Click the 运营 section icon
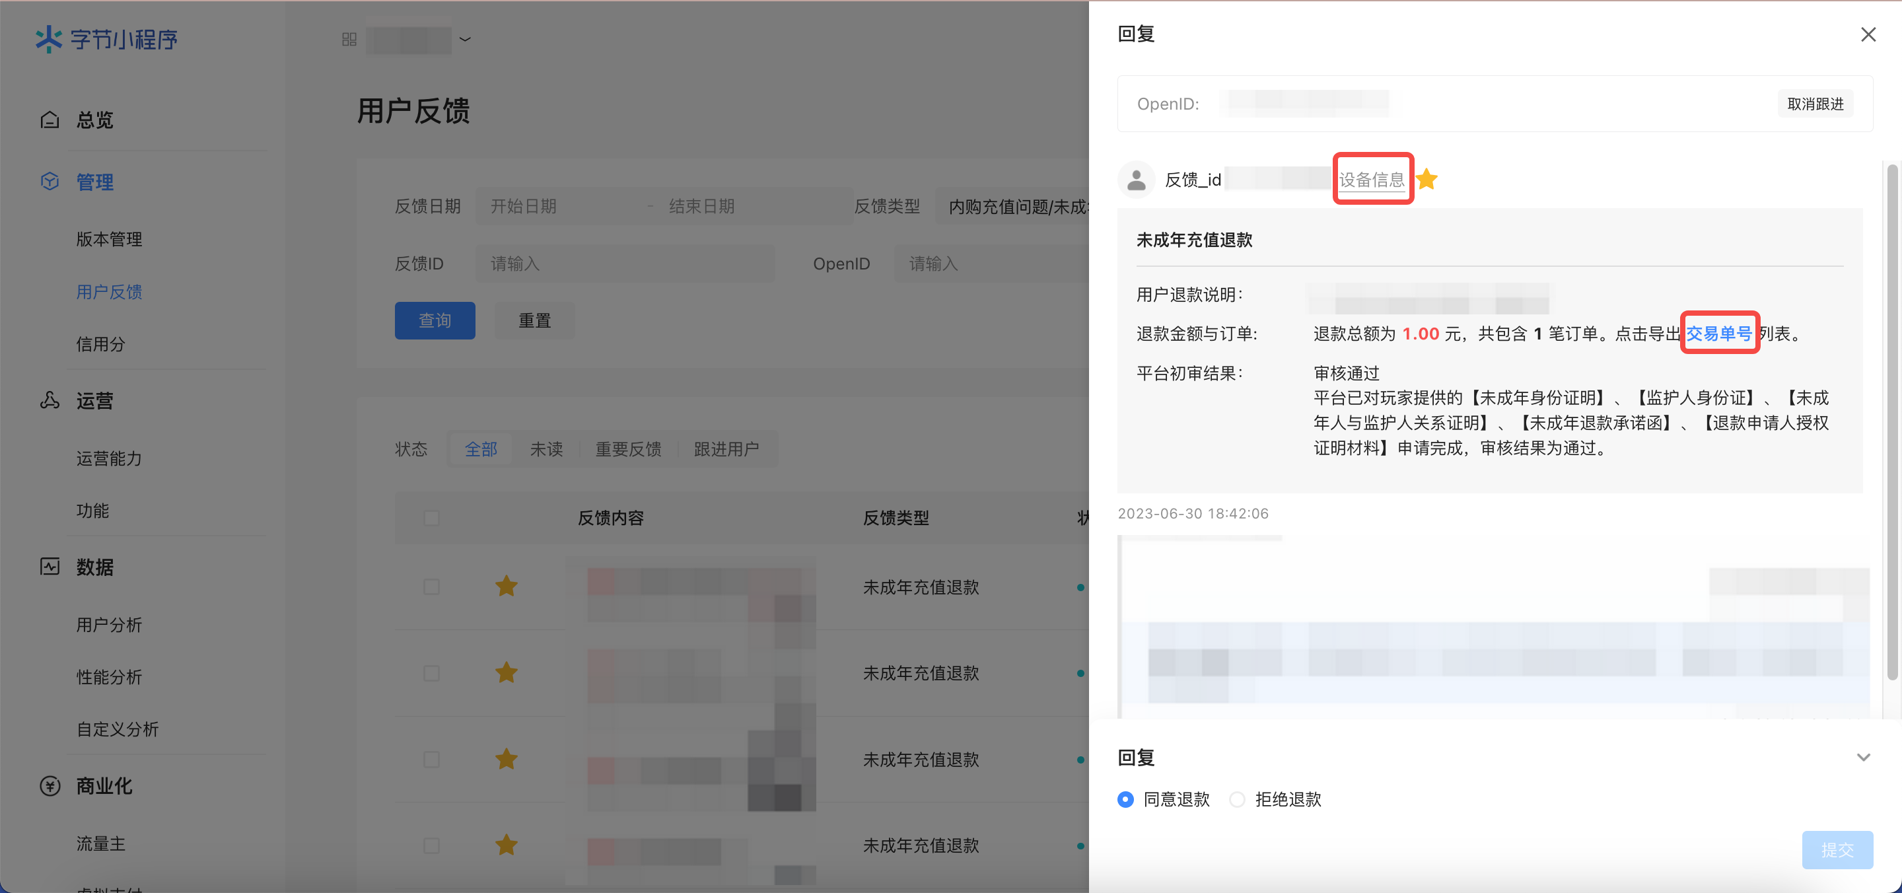The width and height of the screenshot is (1902, 893). point(50,400)
